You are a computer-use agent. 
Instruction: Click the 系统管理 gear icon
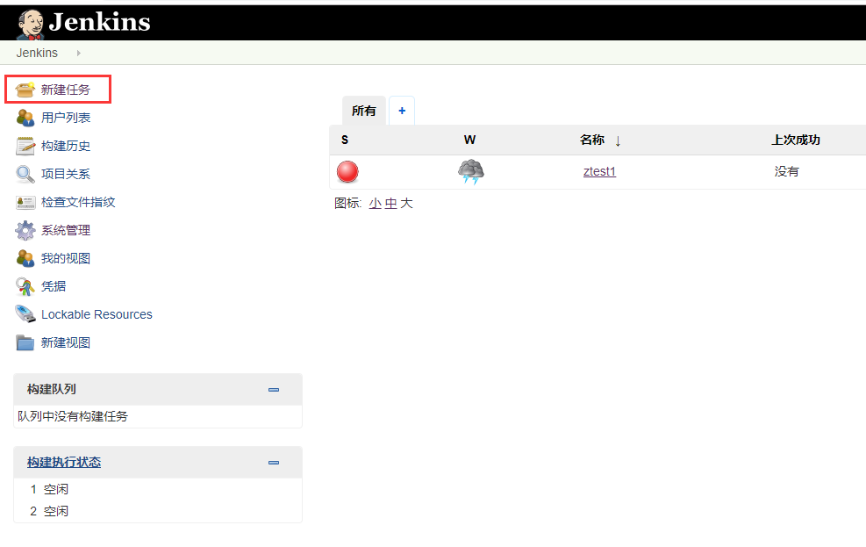tap(25, 230)
